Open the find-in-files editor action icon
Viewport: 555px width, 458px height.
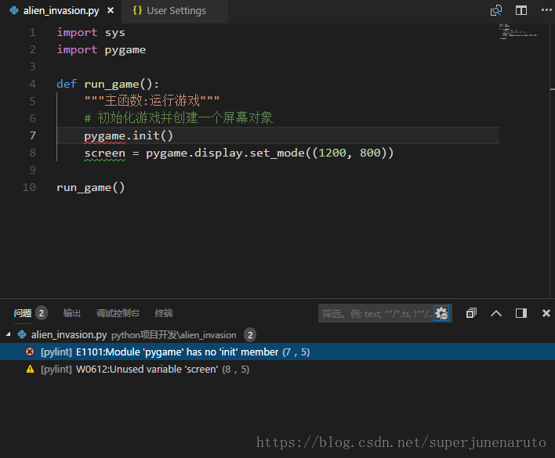(496, 10)
